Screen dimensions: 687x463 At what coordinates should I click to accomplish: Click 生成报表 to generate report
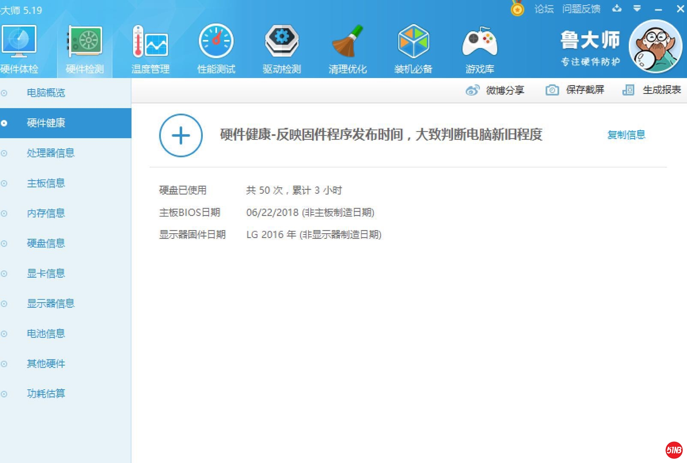coord(652,90)
